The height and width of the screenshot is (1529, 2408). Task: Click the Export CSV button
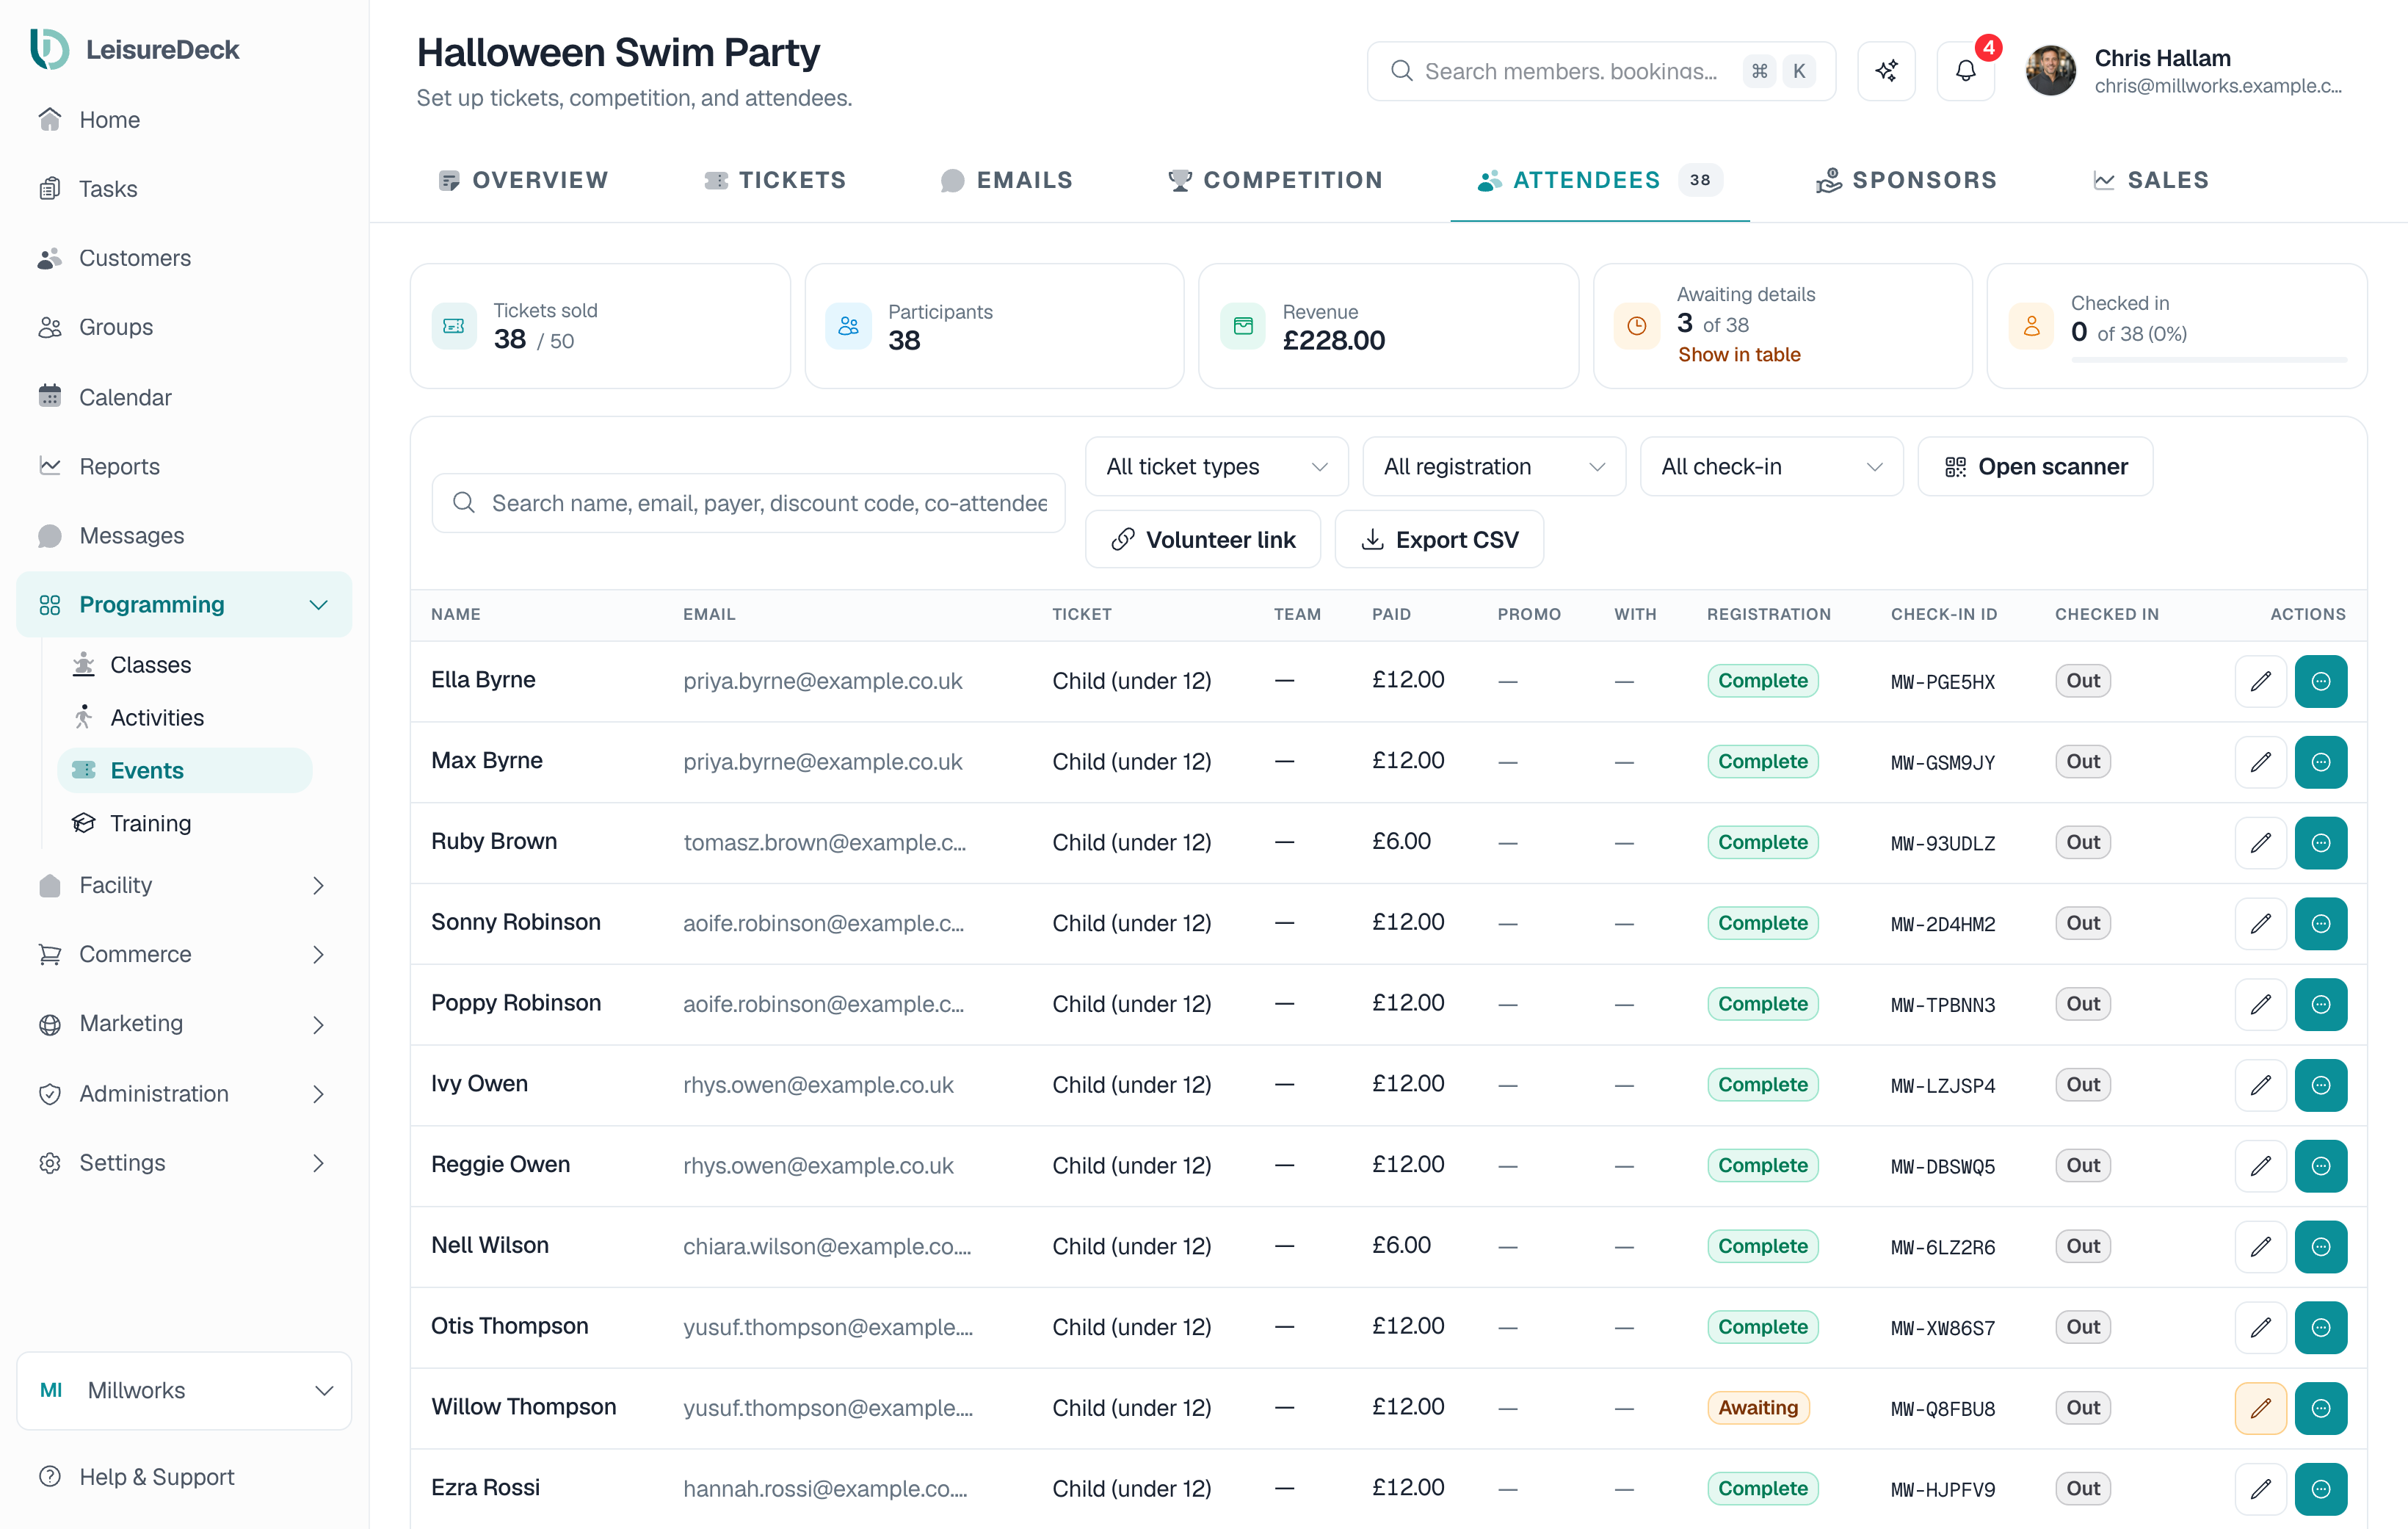1439,539
